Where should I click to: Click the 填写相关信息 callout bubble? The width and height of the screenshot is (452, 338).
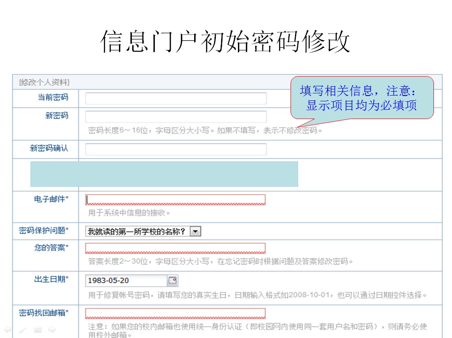[362, 98]
